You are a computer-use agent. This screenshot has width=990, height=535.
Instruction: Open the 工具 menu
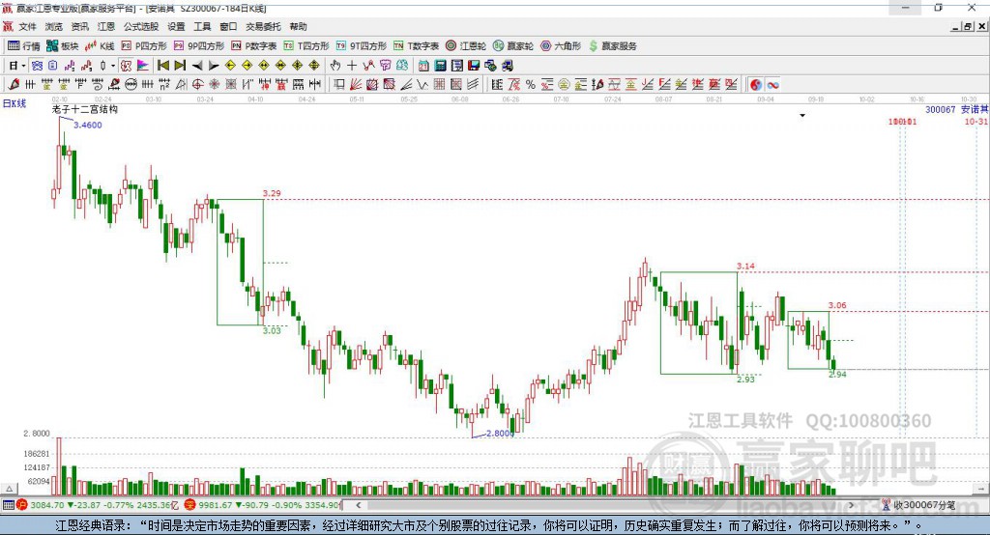[202, 26]
